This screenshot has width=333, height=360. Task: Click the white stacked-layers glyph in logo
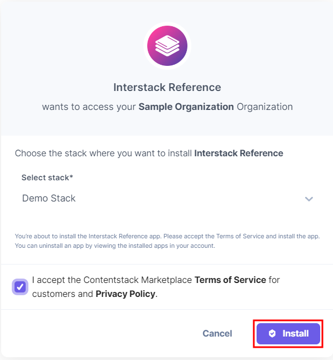[167, 45]
